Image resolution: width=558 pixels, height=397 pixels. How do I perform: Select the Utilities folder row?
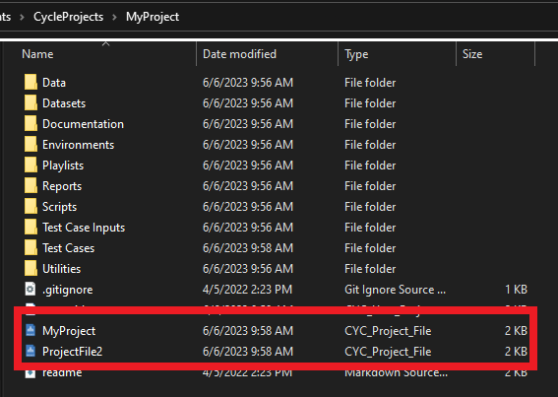point(276,268)
